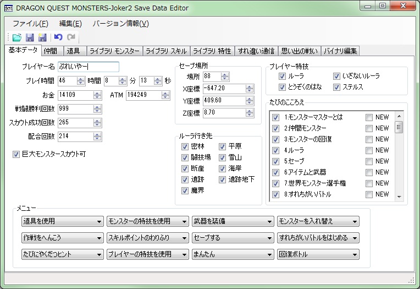Image resolution: width=420 pixels, height=289 pixels.
Task: Select the 基本データ tab
Action: point(23,50)
